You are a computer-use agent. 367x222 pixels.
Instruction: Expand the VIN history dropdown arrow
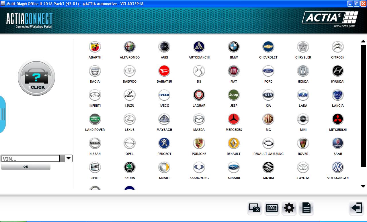click(x=69, y=158)
